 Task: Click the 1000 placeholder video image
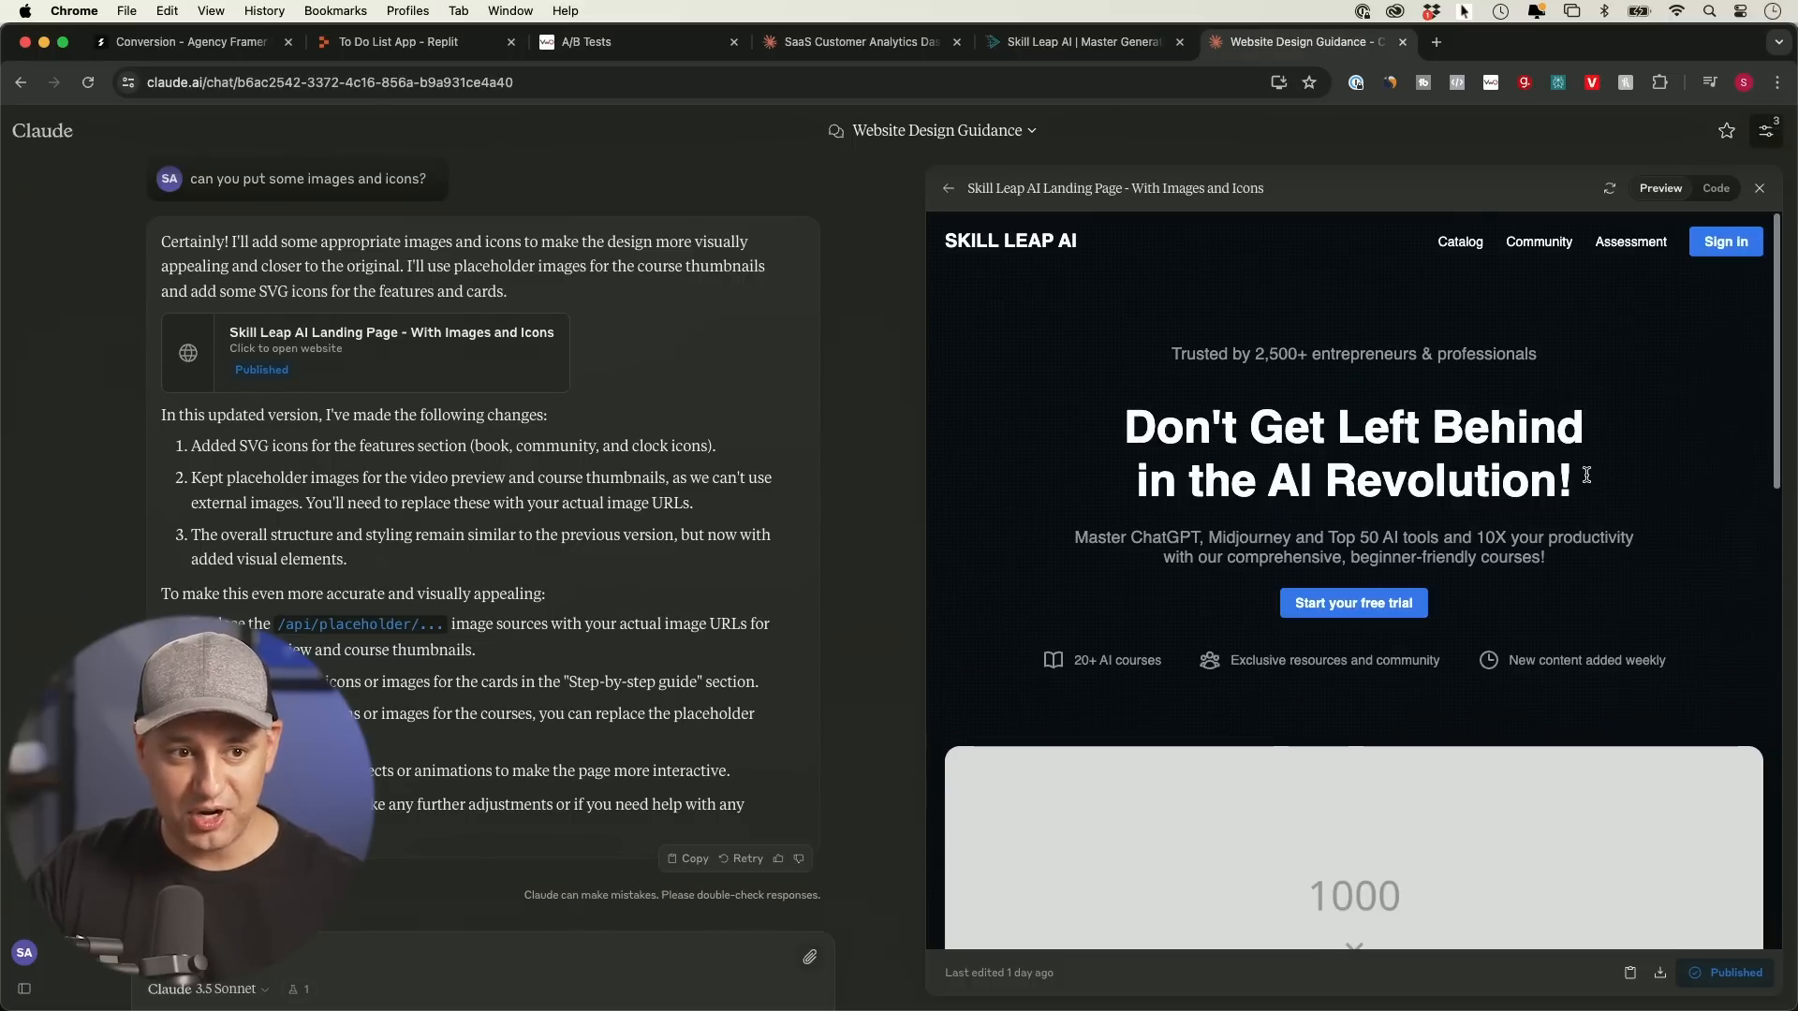click(x=1353, y=847)
